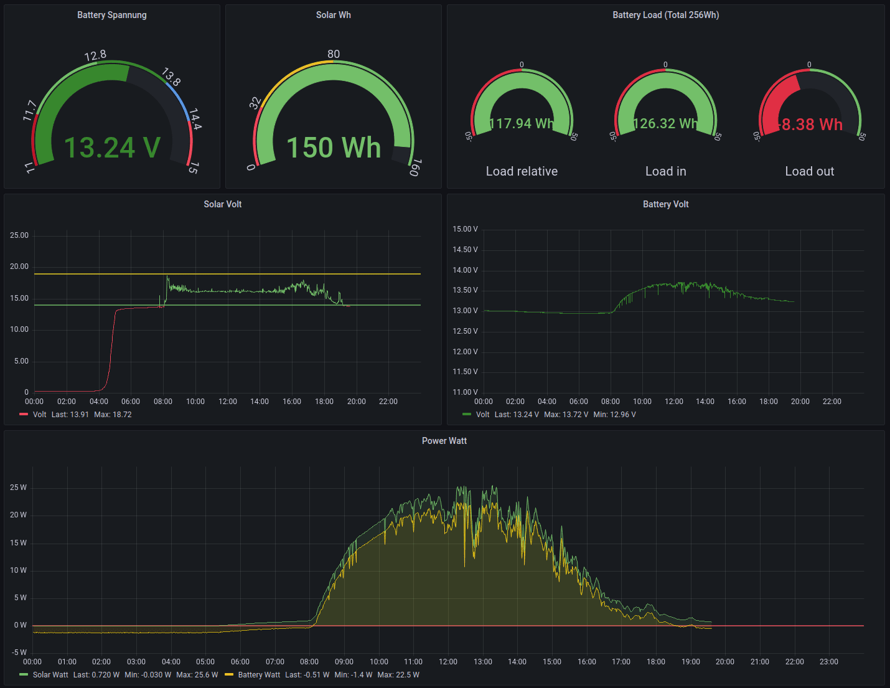
Task: Open the Battery Spannung panel title
Action: tap(112, 15)
